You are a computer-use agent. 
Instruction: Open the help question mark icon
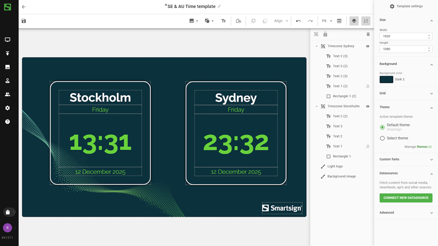point(8,122)
